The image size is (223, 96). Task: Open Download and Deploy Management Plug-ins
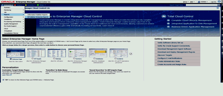(176, 52)
